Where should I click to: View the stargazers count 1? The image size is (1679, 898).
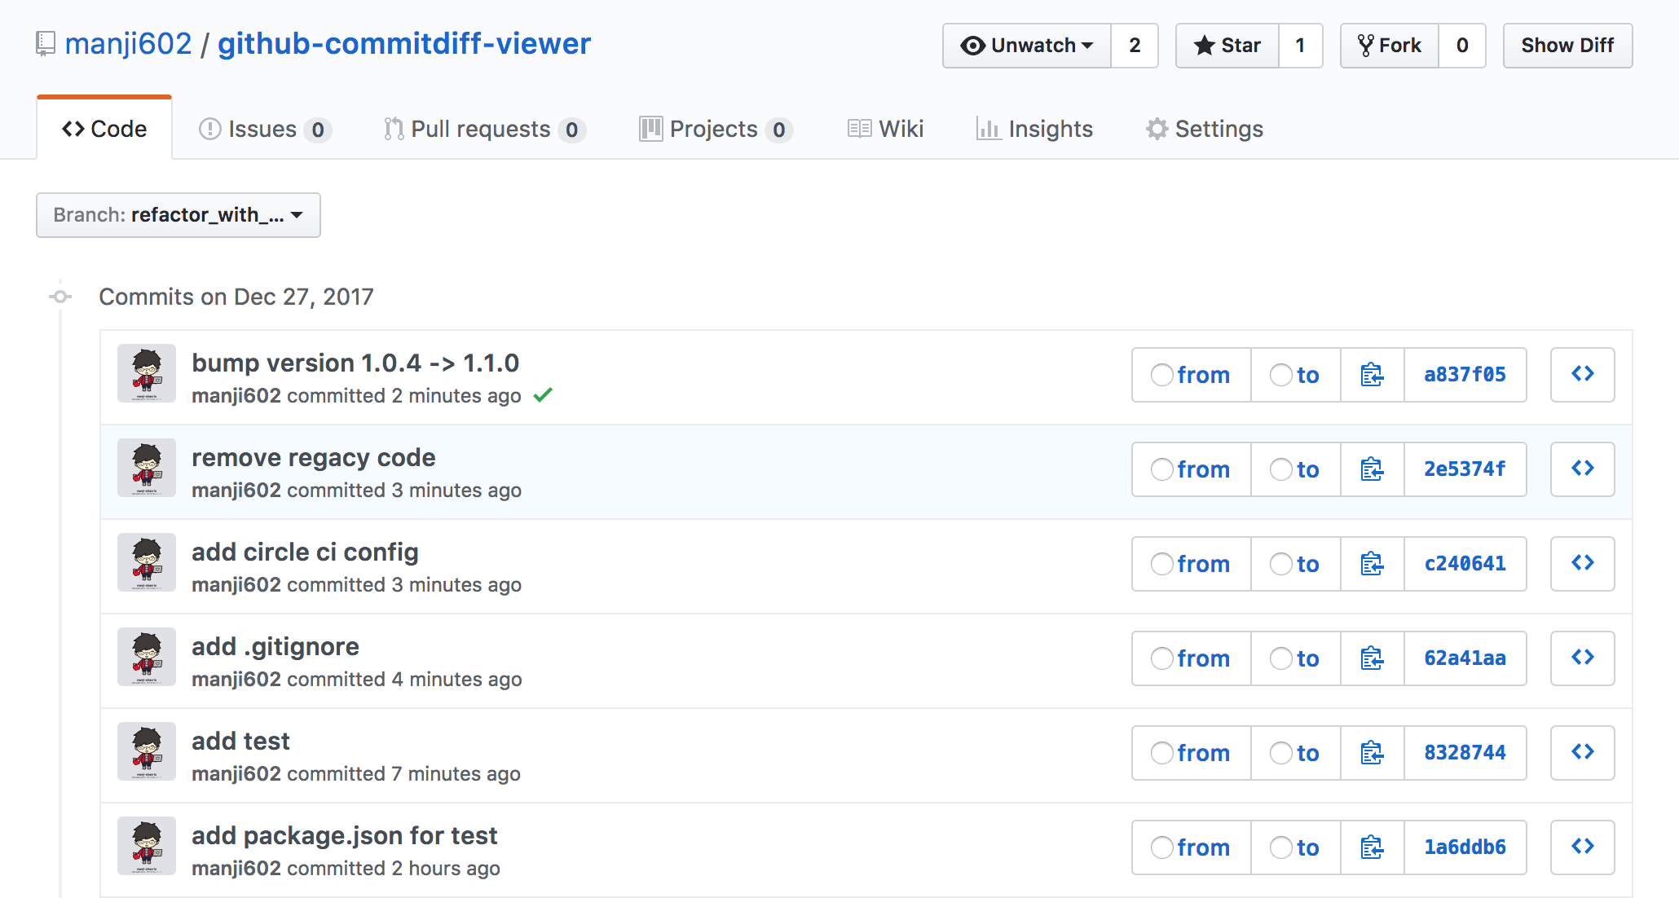click(1301, 46)
